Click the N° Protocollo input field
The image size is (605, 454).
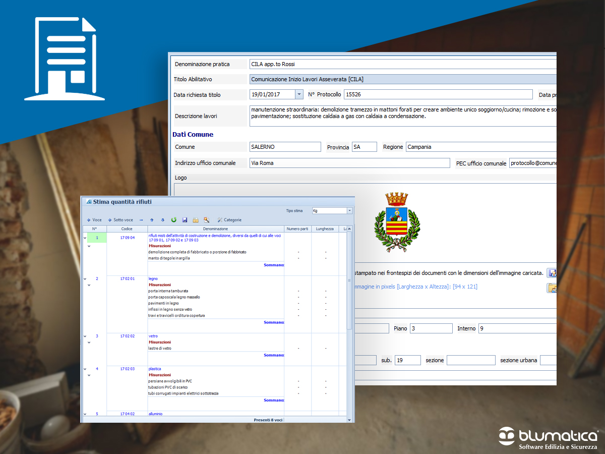438,94
